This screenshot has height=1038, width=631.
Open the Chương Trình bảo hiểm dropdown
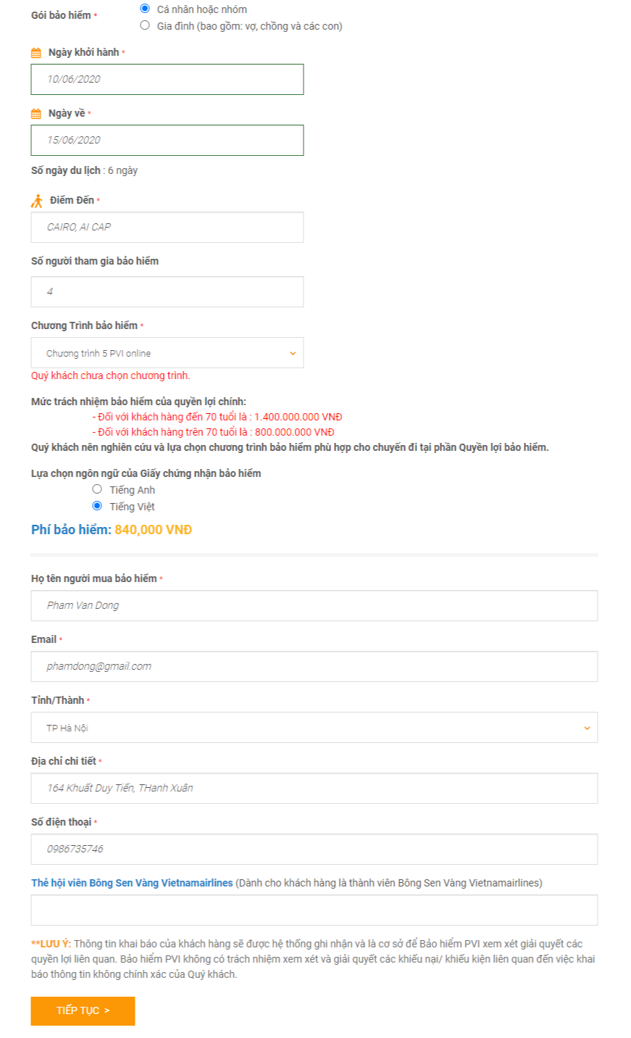[x=167, y=353]
